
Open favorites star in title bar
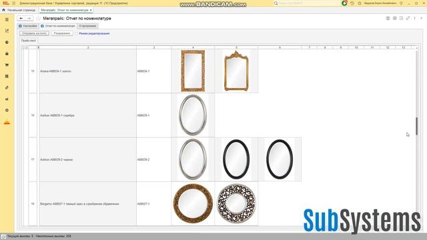360,3
